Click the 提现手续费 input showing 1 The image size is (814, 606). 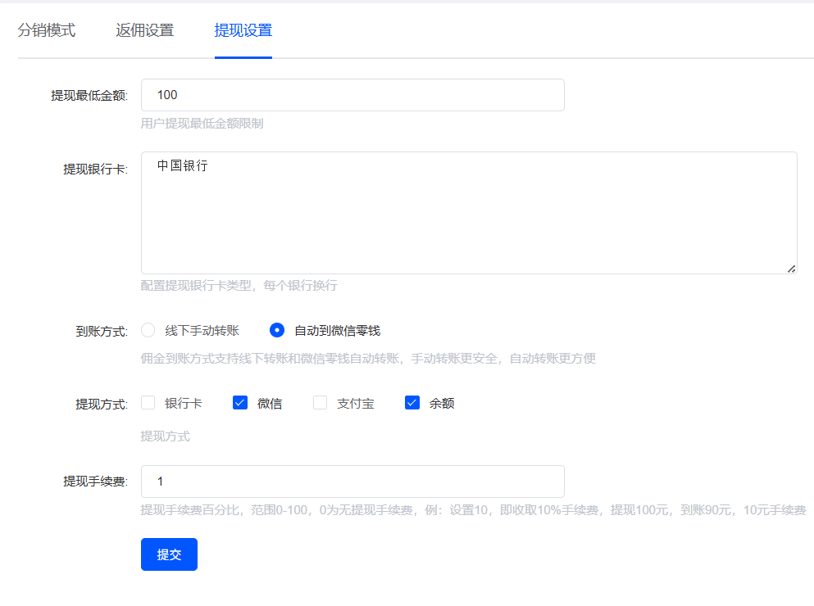[x=352, y=482]
